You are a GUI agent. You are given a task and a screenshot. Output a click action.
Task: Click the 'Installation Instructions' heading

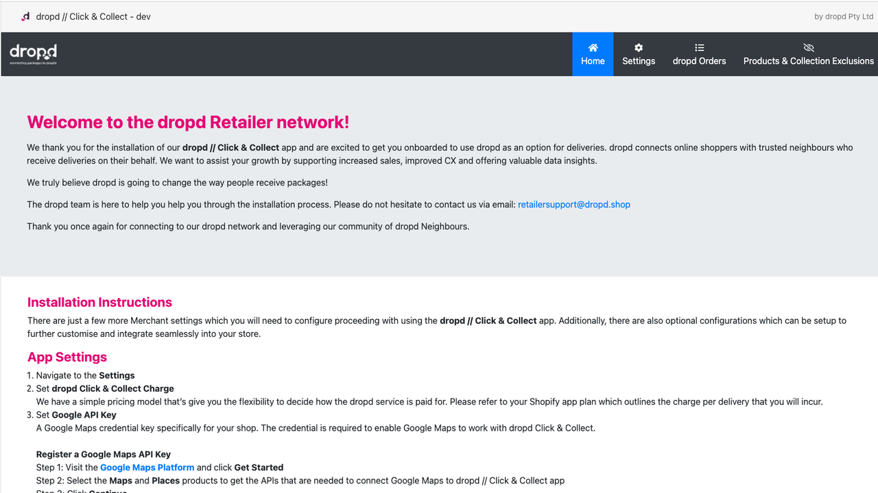point(99,302)
